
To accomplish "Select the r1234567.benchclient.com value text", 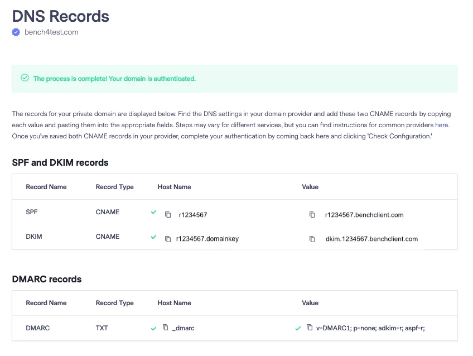I will tap(364, 215).
